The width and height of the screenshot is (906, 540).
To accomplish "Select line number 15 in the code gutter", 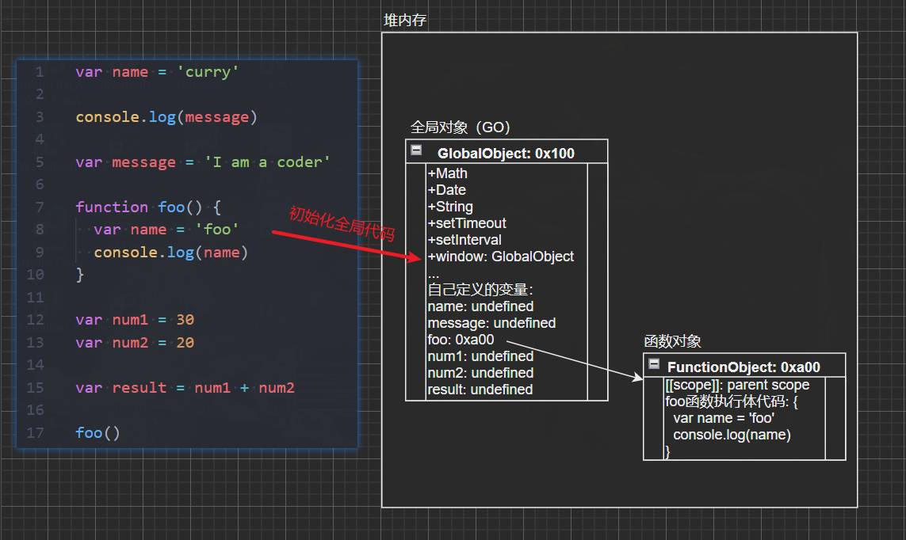I will tap(35, 388).
